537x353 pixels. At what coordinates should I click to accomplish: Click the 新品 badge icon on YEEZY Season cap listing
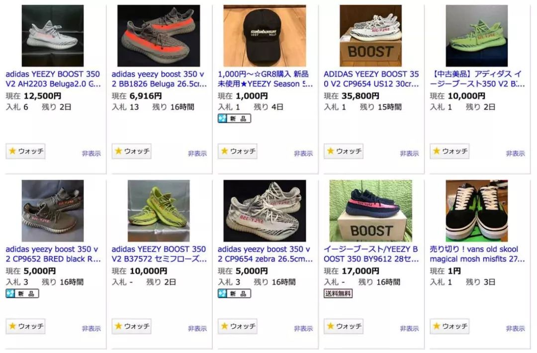click(234, 118)
